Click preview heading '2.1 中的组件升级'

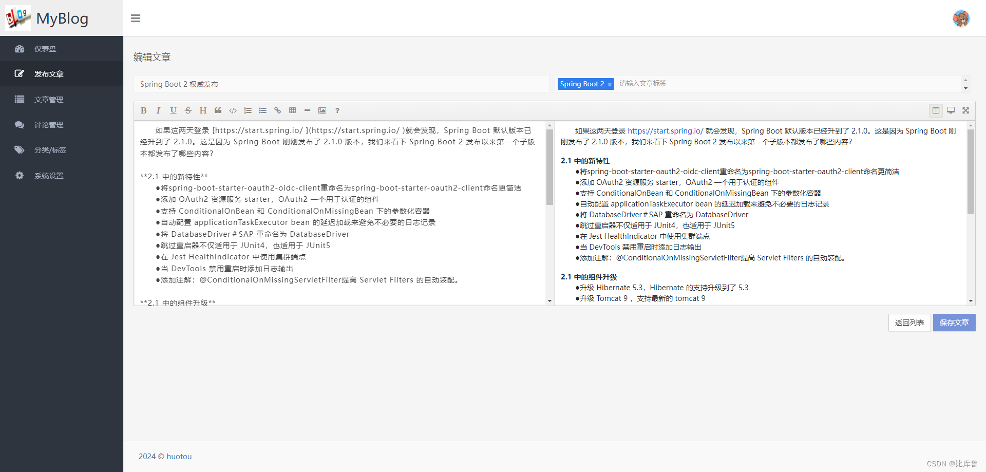[589, 277]
